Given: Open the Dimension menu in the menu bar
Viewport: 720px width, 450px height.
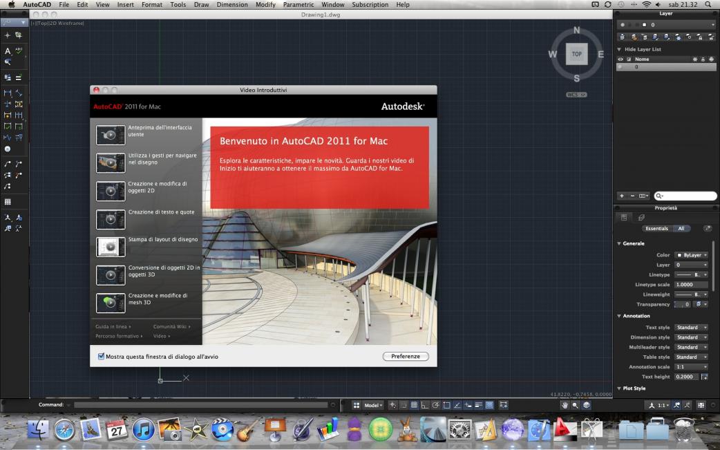Looking at the screenshot, I should pos(231,5).
